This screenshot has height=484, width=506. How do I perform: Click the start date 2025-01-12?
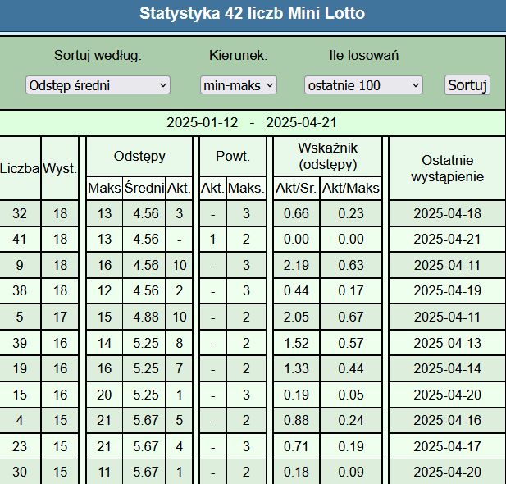point(203,123)
